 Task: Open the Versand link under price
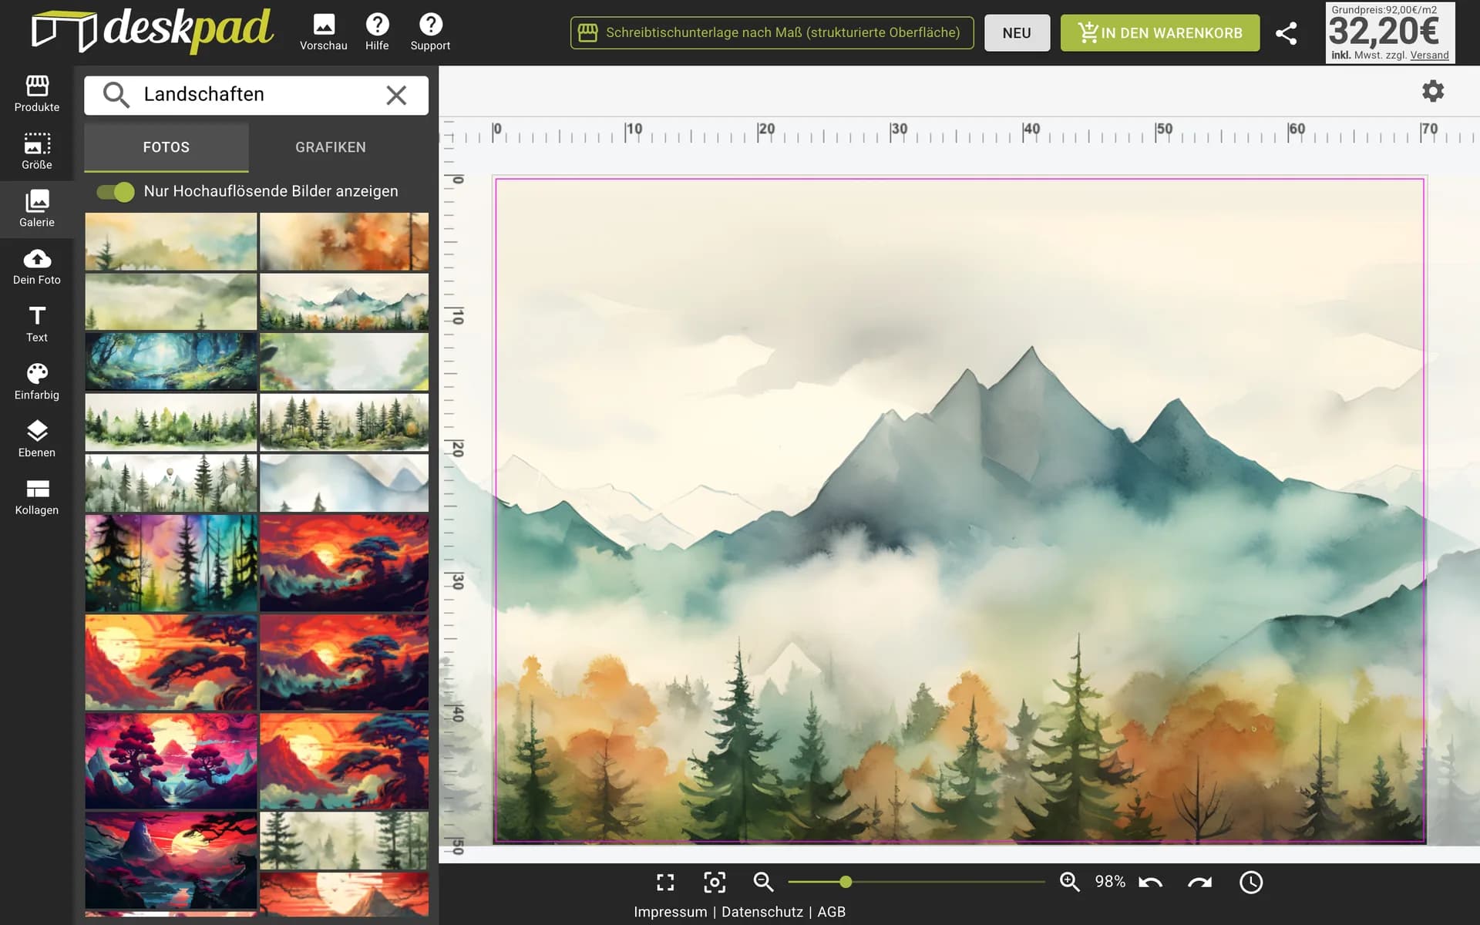[x=1429, y=55]
